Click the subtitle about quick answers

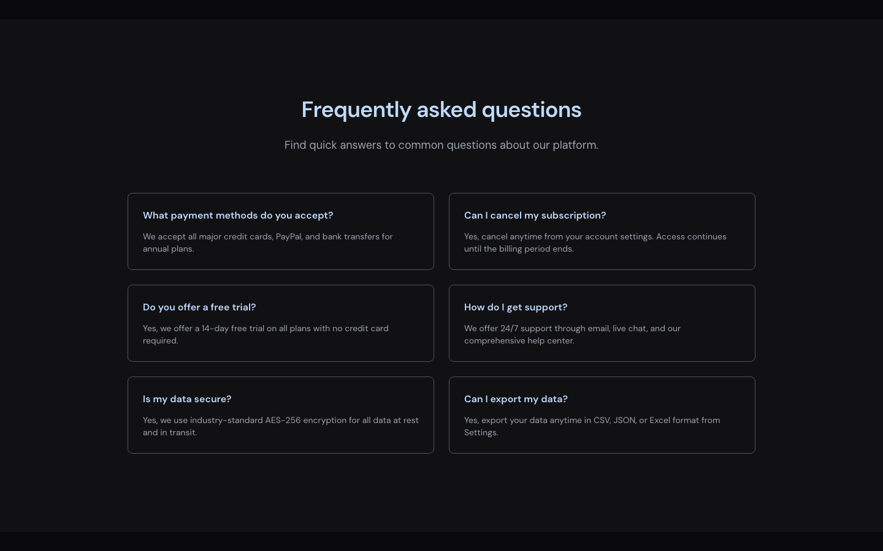click(x=442, y=145)
